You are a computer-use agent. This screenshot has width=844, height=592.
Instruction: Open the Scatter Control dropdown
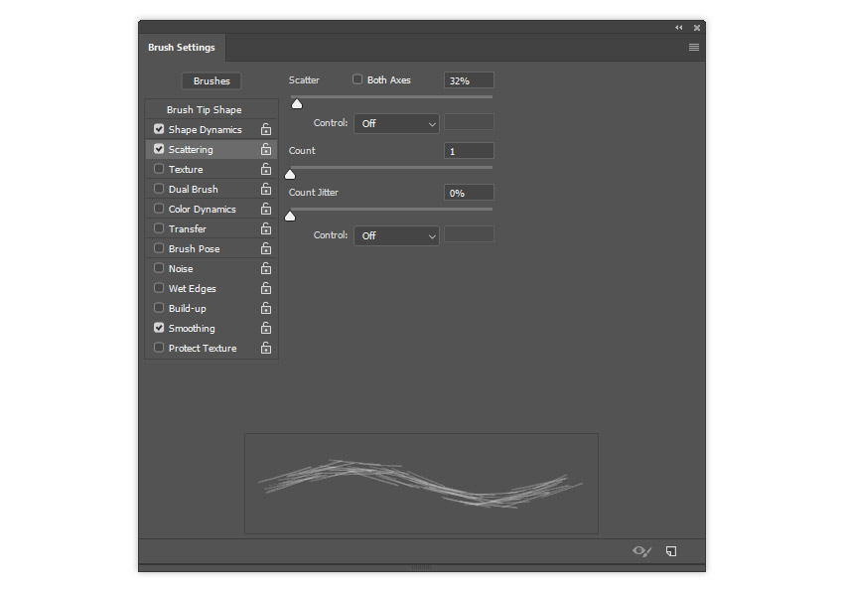[397, 123]
